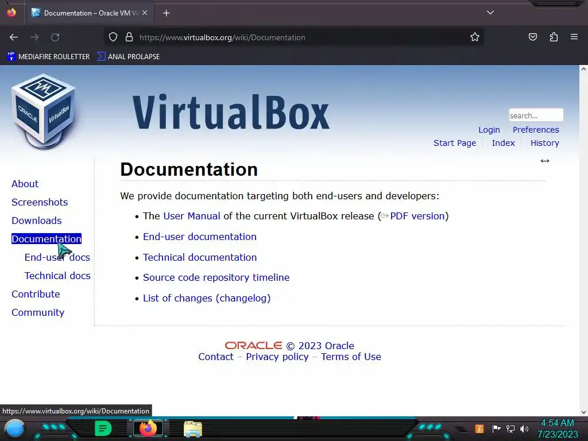The width and height of the screenshot is (588, 441).
Task: Open Source code repository timeline link
Action: (216, 277)
